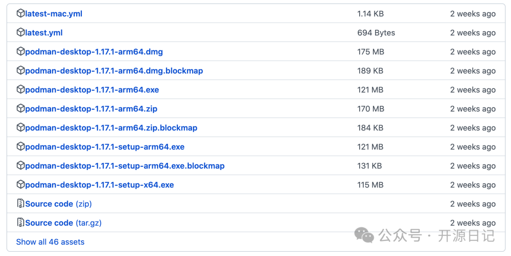The width and height of the screenshot is (511, 256).
Task: Expand list with Show all 46 assets
Action: 50,242
